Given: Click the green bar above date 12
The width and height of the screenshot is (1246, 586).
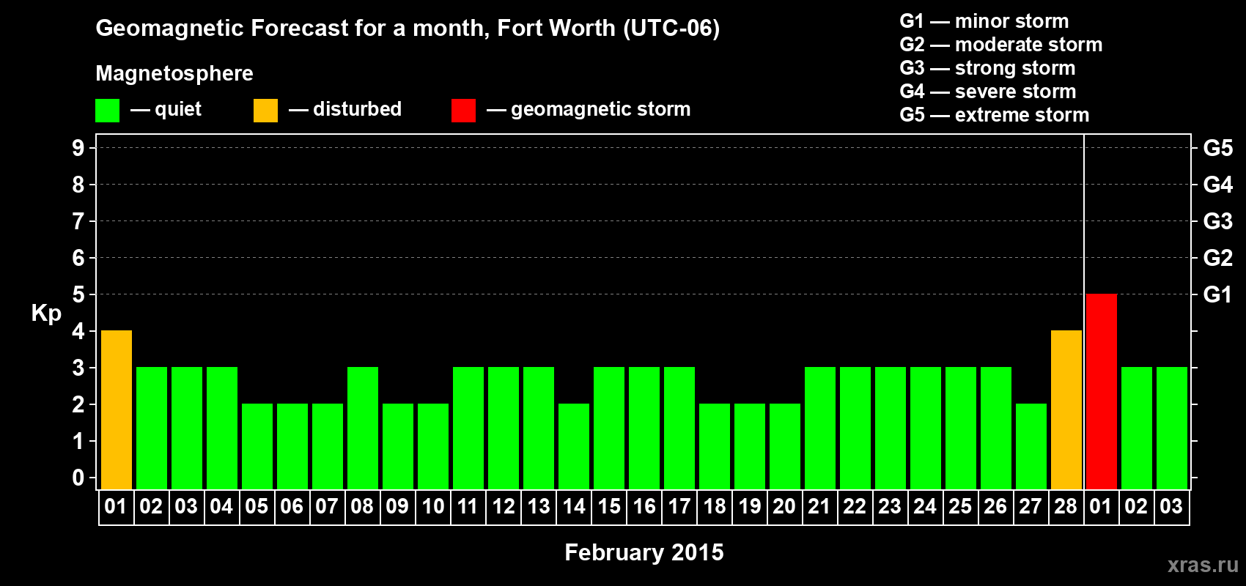Looking at the screenshot, I should coord(503,428).
